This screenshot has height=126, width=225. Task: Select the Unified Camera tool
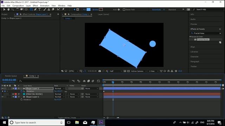click(x=22, y=9)
